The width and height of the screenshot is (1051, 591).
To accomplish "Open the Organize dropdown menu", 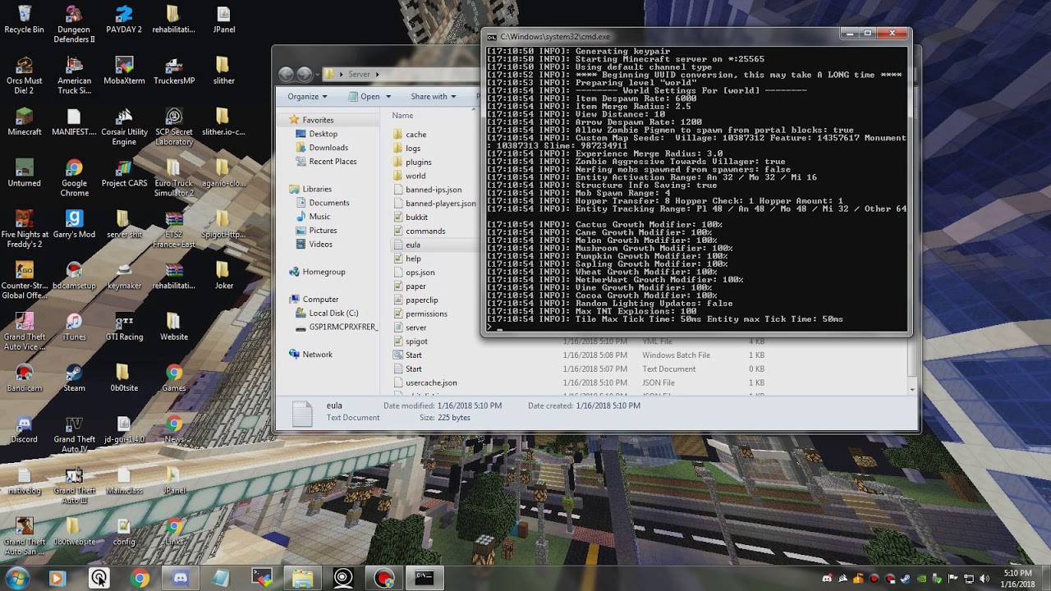I will 307,96.
